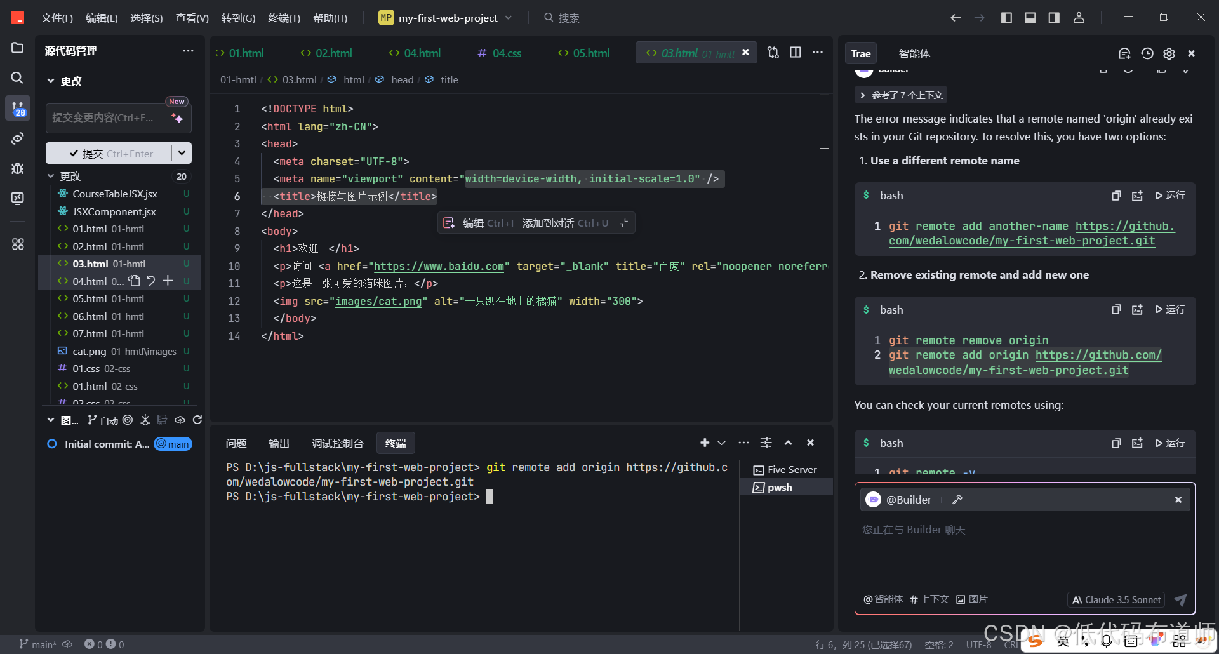1219x654 pixels.
Task: Click the commit message input field
Action: point(119,118)
